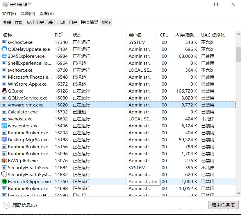241x215 pixels.
Task: Click the wpscenter.exe WPS icon
Action: tap(4, 126)
